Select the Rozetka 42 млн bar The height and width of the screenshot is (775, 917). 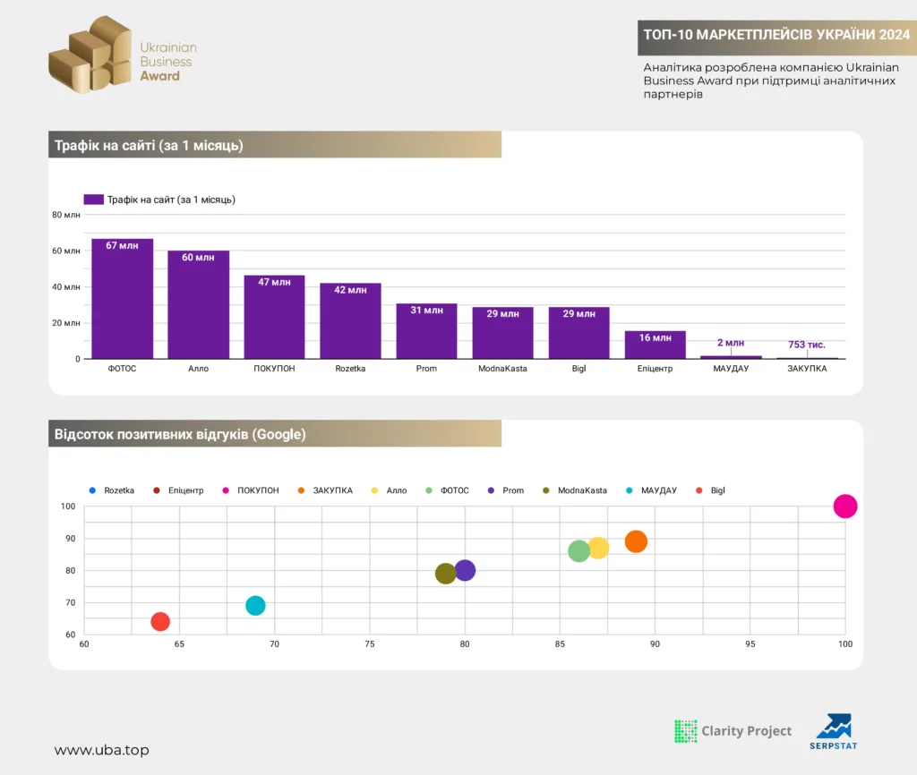click(350, 321)
